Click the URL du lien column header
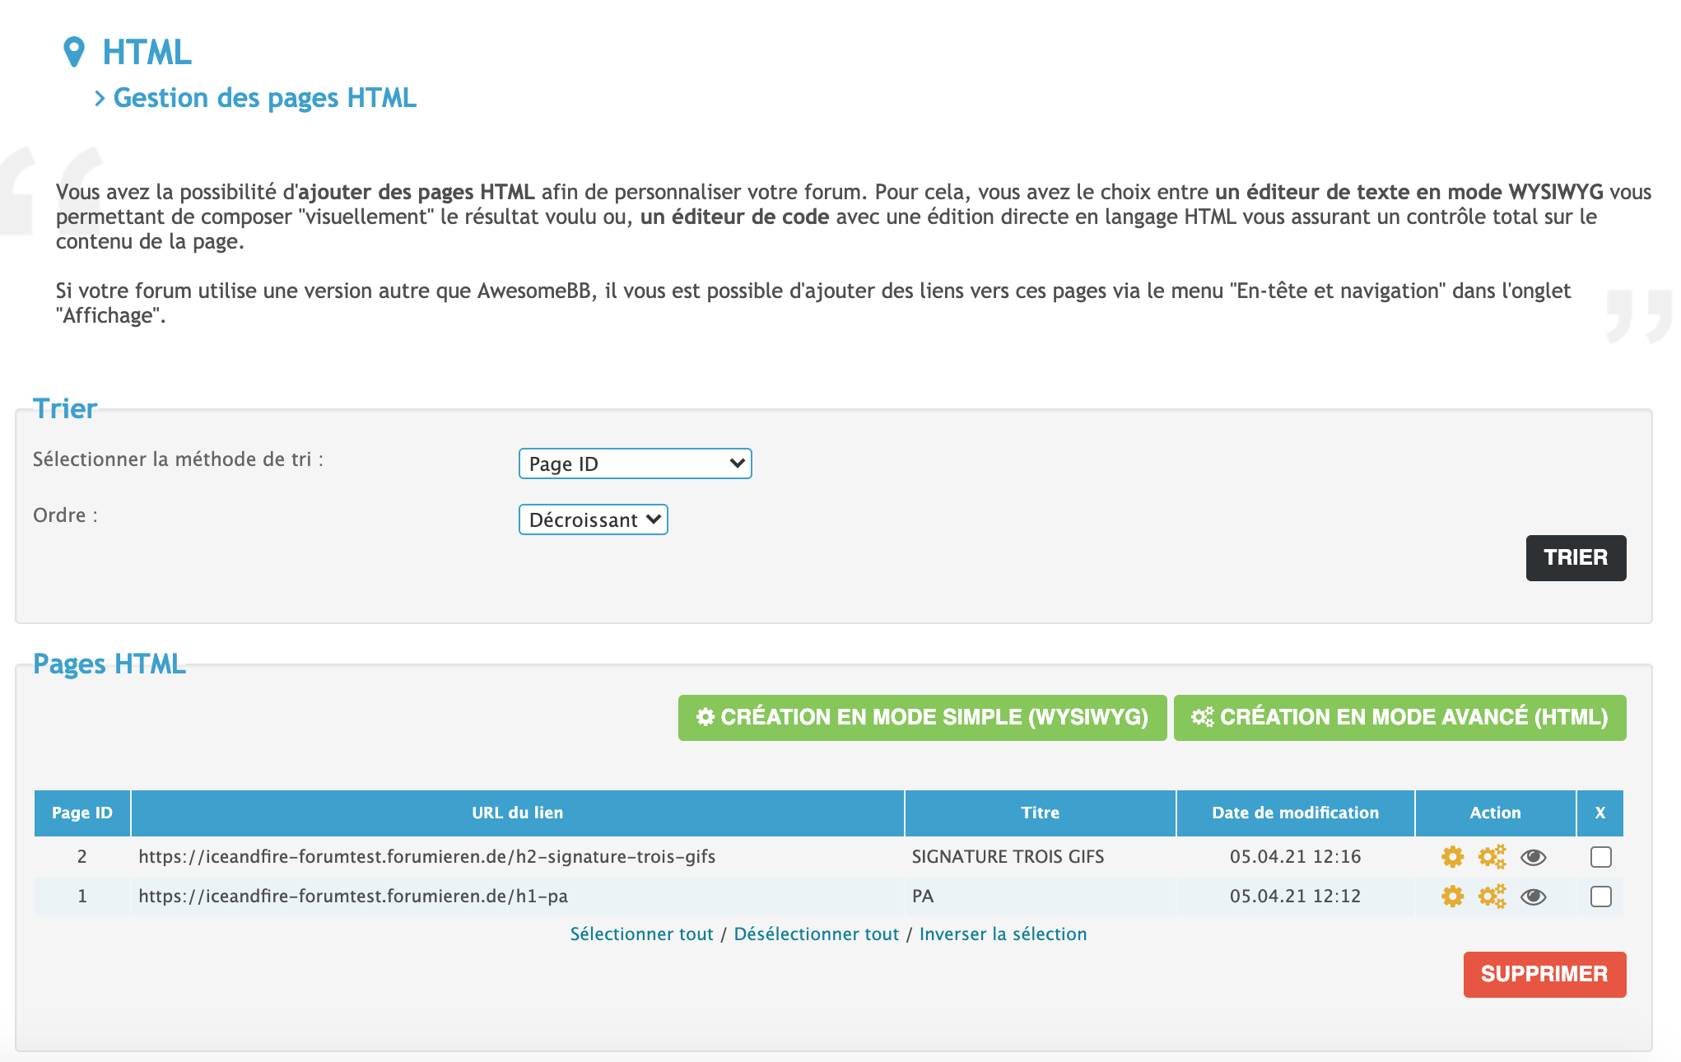Image resolution: width=1681 pixels, height=1062 pixels. pos(517,813)
